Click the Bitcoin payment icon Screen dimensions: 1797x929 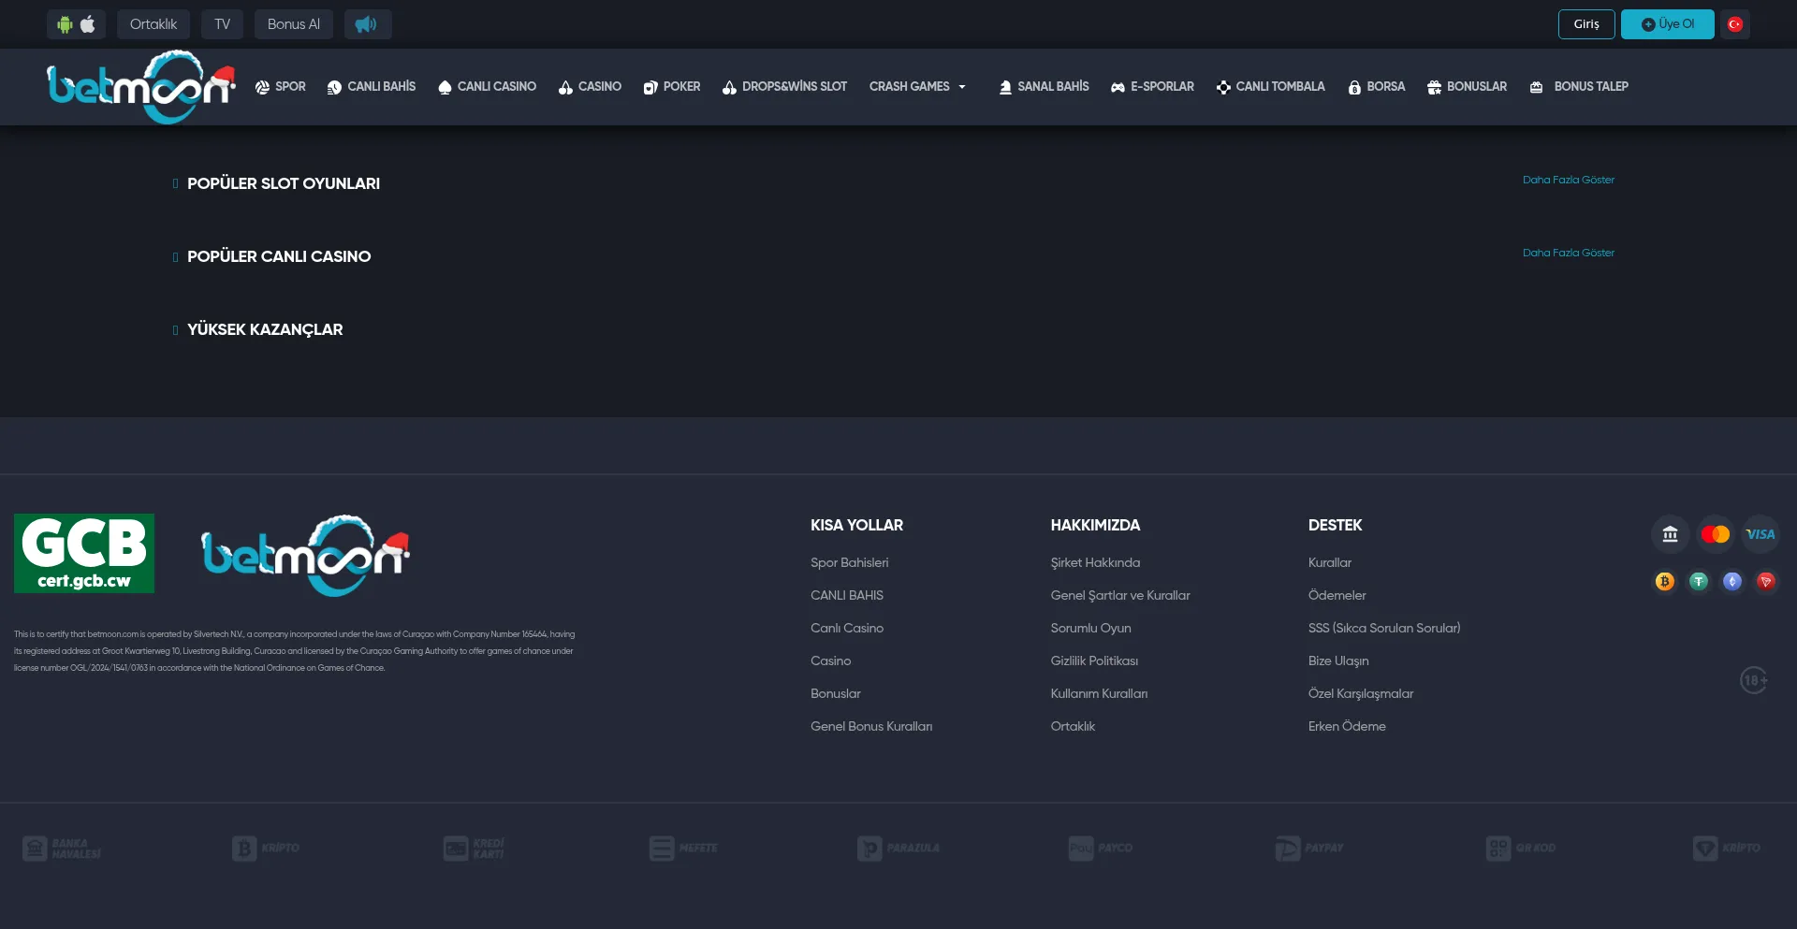point(1664,582)
